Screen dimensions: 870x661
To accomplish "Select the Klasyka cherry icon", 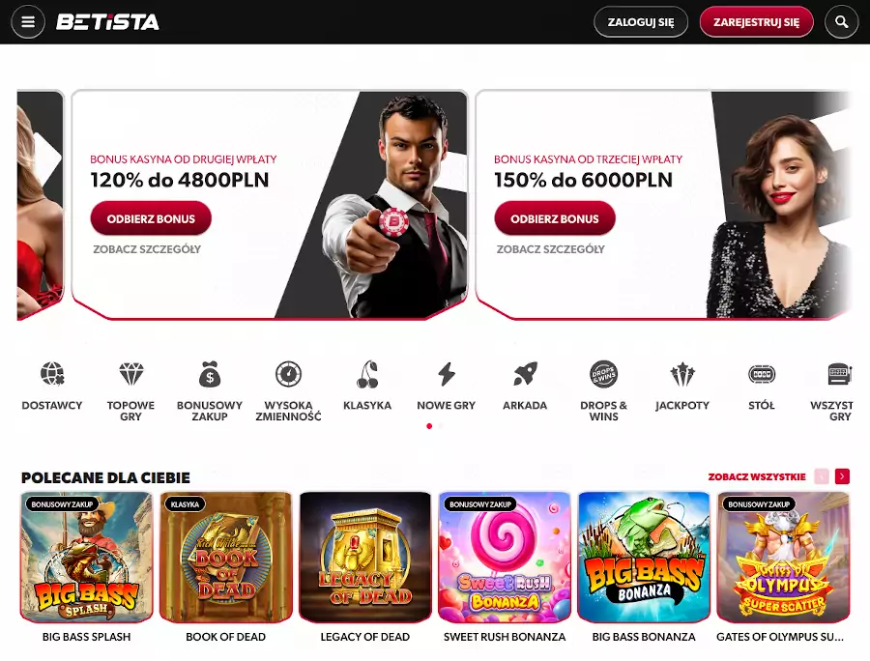I will click(367, 374).
